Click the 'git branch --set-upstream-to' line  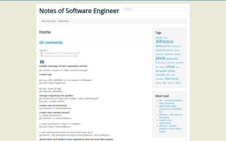coord(75,135)
